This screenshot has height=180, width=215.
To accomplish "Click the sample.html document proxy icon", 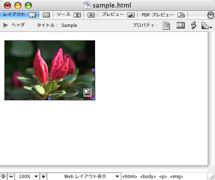I will [87, 5].
